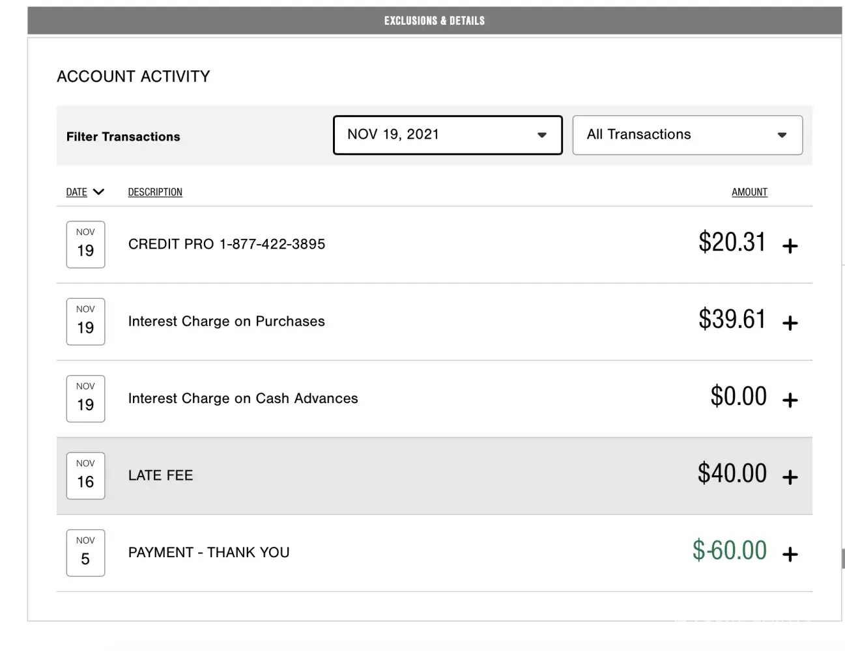The height and width of the screenshot is (651, 845).
Task: Click the Nov 16 date badge
Action: pos(85,476)
